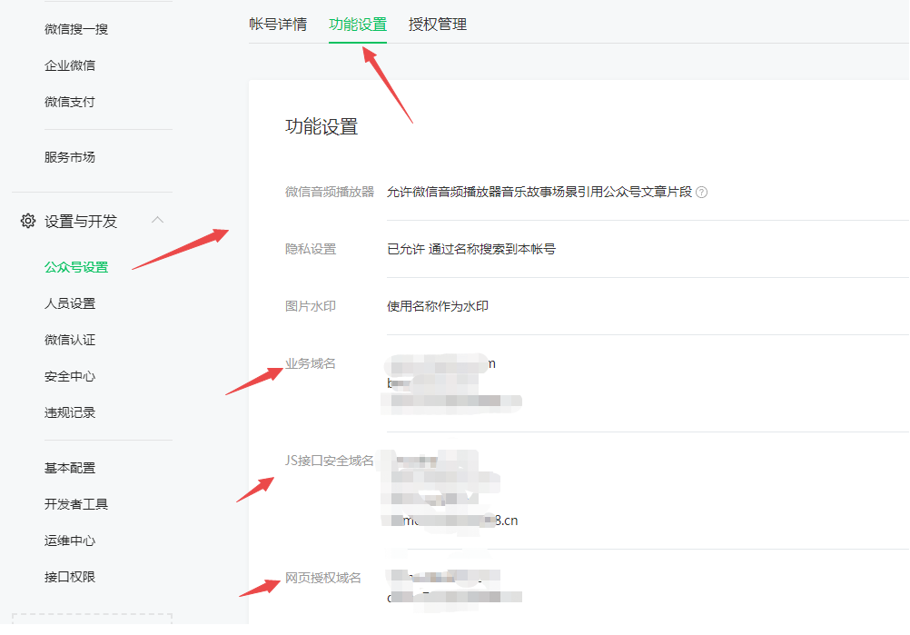
Task: Click the gear icon beside 设置与开发
Action: point(26,221)
